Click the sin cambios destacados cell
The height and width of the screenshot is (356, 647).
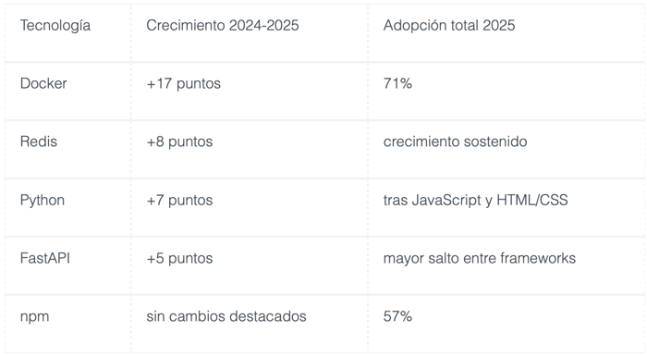(x=226, y=316)
